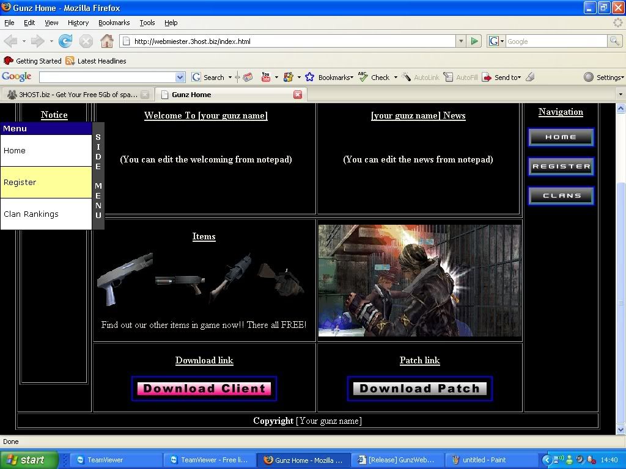Click the Download Patch button
This screenshot has width=626, height=469.
pyautogui.click(x=419, y=388)
